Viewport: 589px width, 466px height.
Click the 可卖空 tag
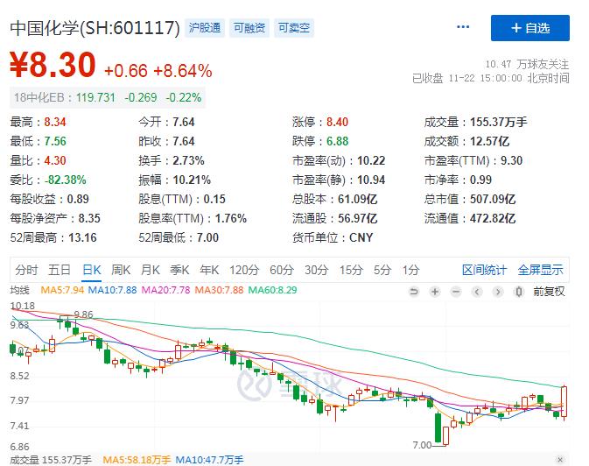tap(294, 28)
